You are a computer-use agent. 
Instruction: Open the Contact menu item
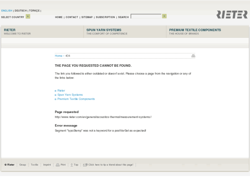click(x=72, y=17)
